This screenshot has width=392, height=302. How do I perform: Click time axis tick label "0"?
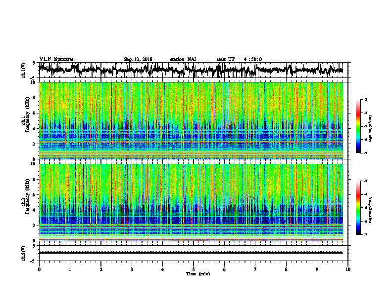click(39, 269)
